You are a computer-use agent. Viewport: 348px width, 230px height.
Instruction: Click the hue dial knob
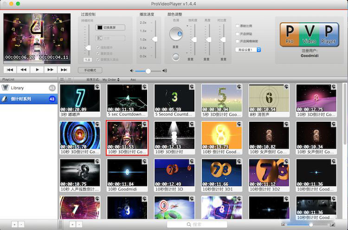(x=176, y=34)
